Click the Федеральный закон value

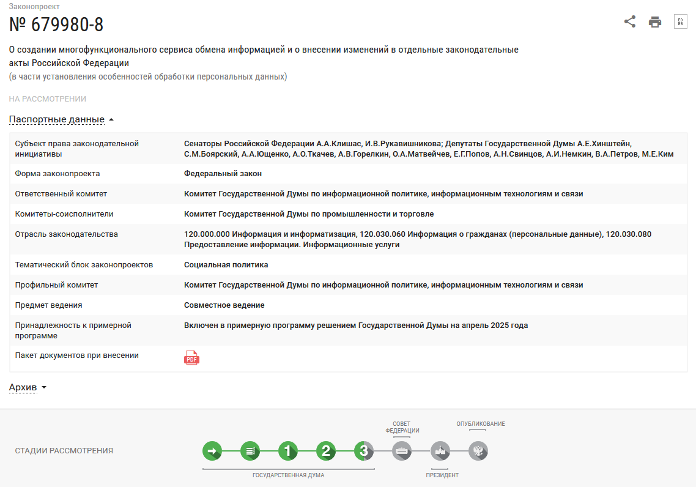[x=223, y=174]
